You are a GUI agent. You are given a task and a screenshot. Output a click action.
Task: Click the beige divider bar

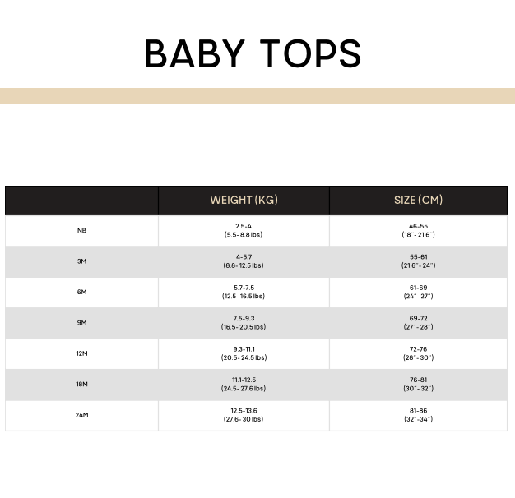257,96
